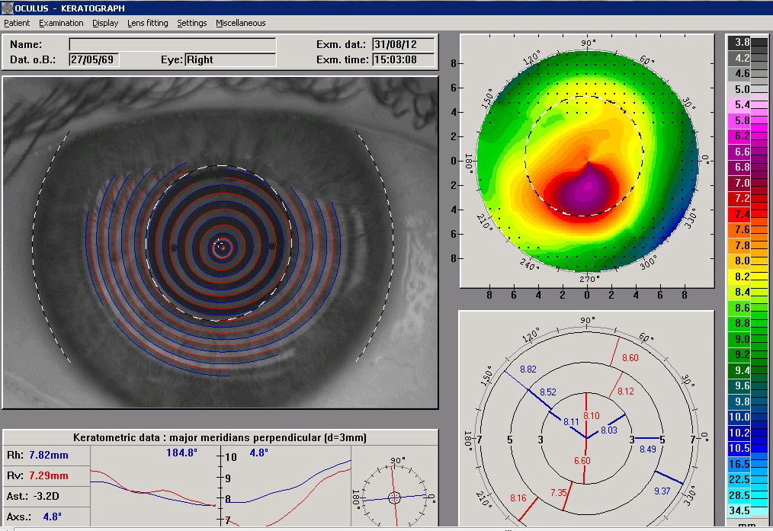The image size is (773, 531).
Task: Open the Display menu
Action: (105, 23)
